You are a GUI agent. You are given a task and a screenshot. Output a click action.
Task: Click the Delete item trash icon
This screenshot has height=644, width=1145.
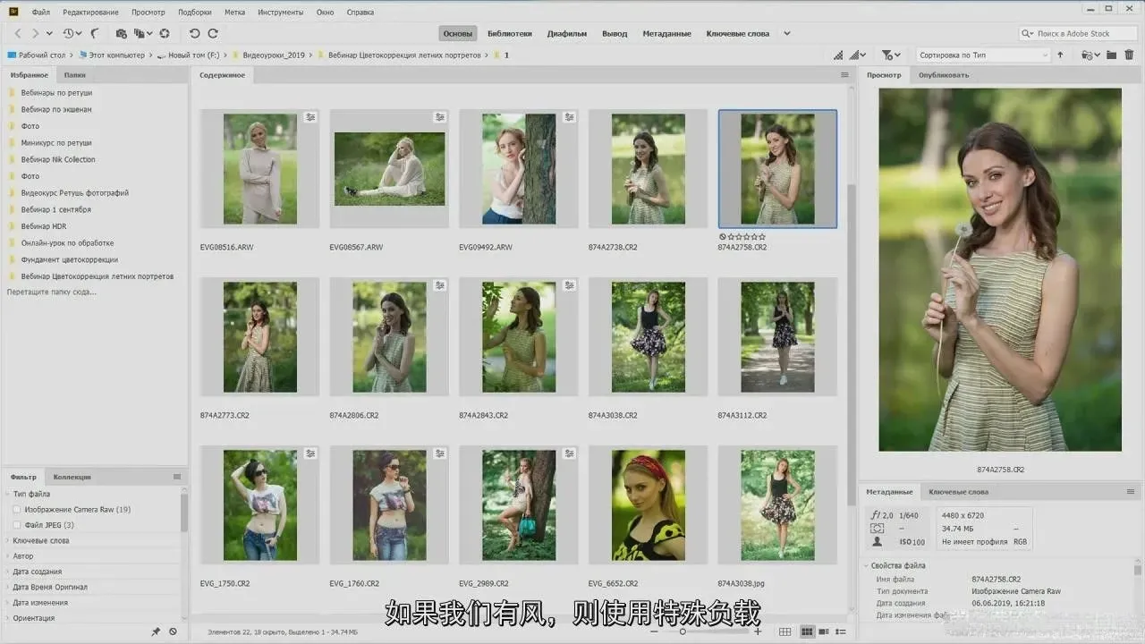[1129, 55]
